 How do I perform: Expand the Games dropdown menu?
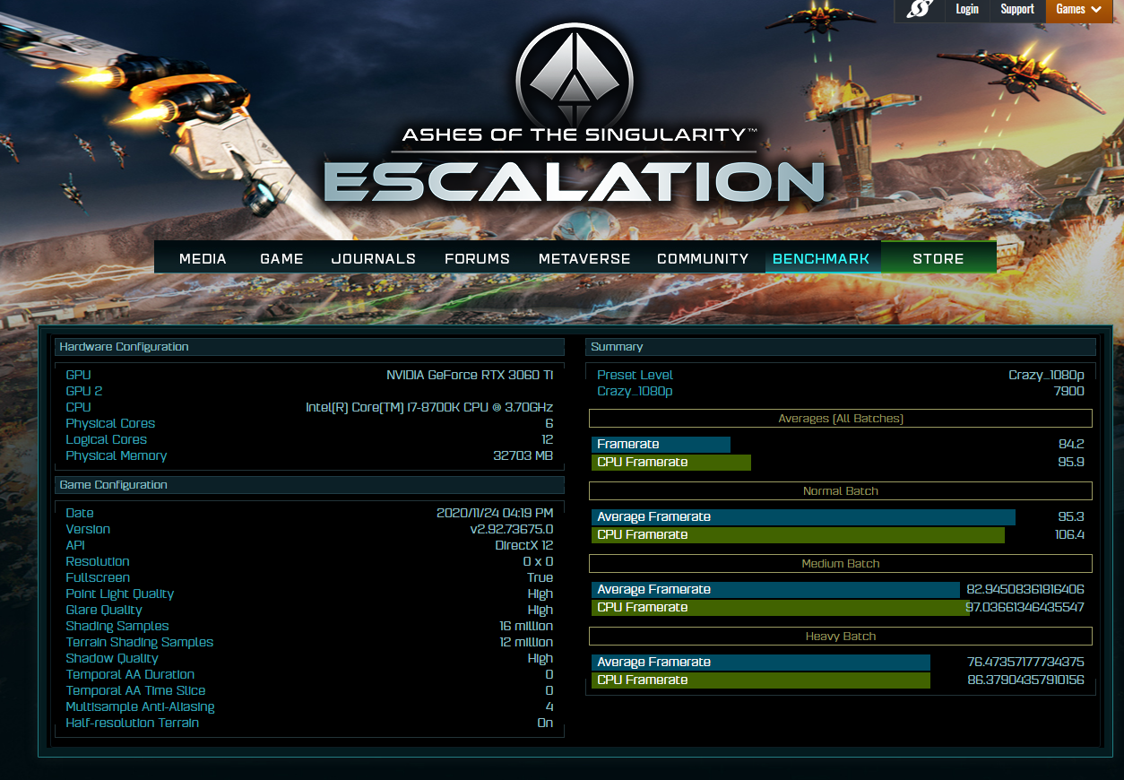1078,10
